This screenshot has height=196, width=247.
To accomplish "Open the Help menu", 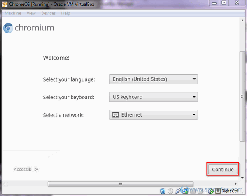I will [x=65, y=13].
